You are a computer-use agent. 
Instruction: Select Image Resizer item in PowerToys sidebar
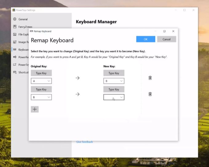pos(20,42)
